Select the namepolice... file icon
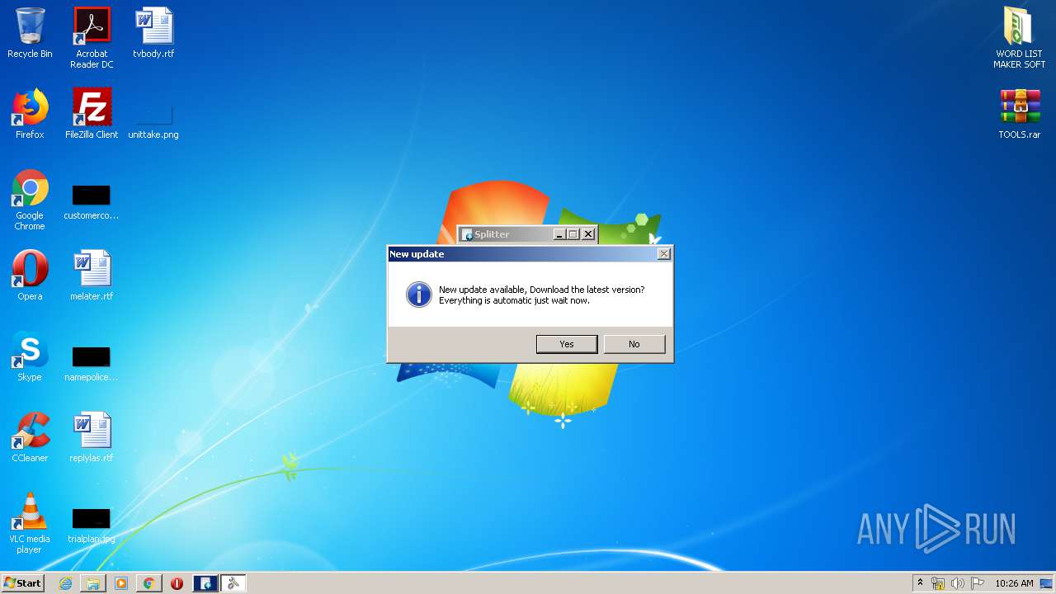This screenshot has height=594, width=1056. (92, 365)
